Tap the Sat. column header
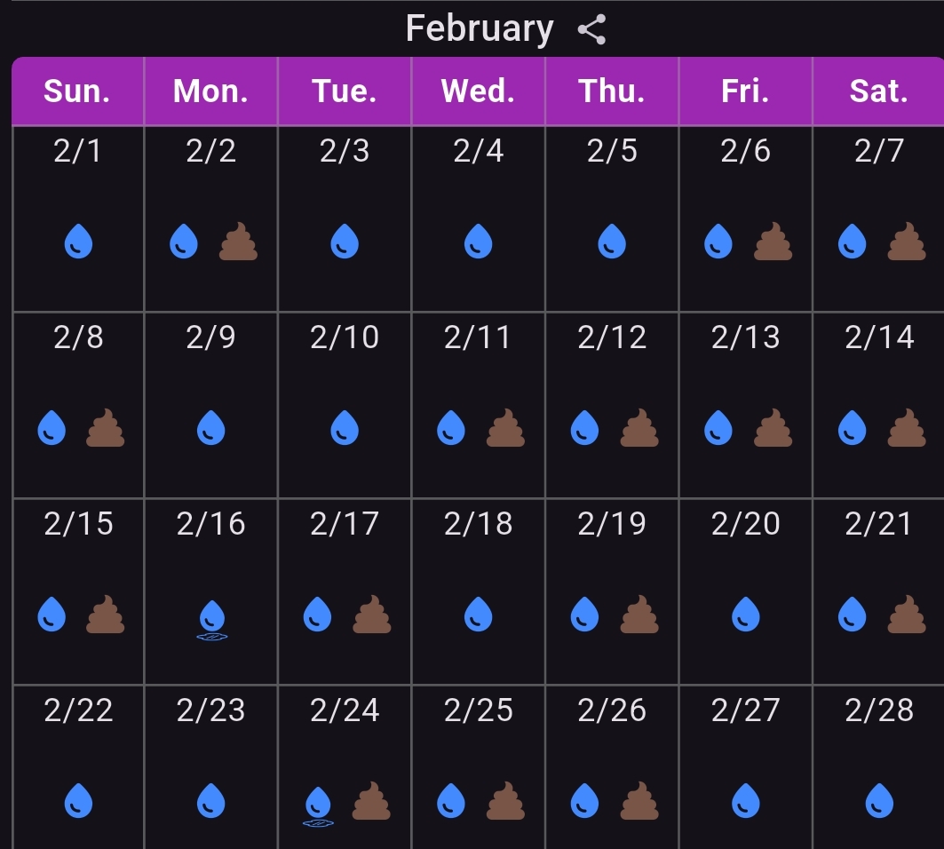The width and height of the screenshot is (944, 849). point(879,91)
